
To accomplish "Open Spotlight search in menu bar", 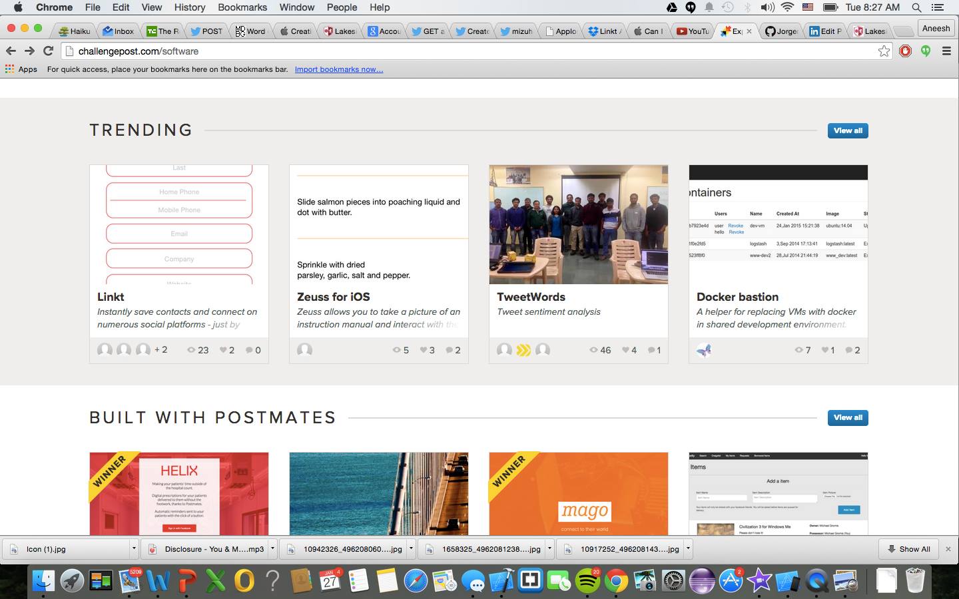I will [916, 7].
